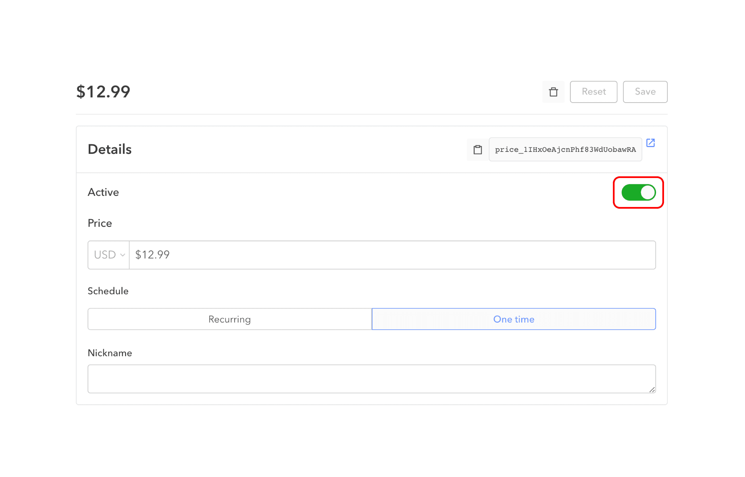Open the USD currency dropdown
745x477 pixels.
click(109, 255)
